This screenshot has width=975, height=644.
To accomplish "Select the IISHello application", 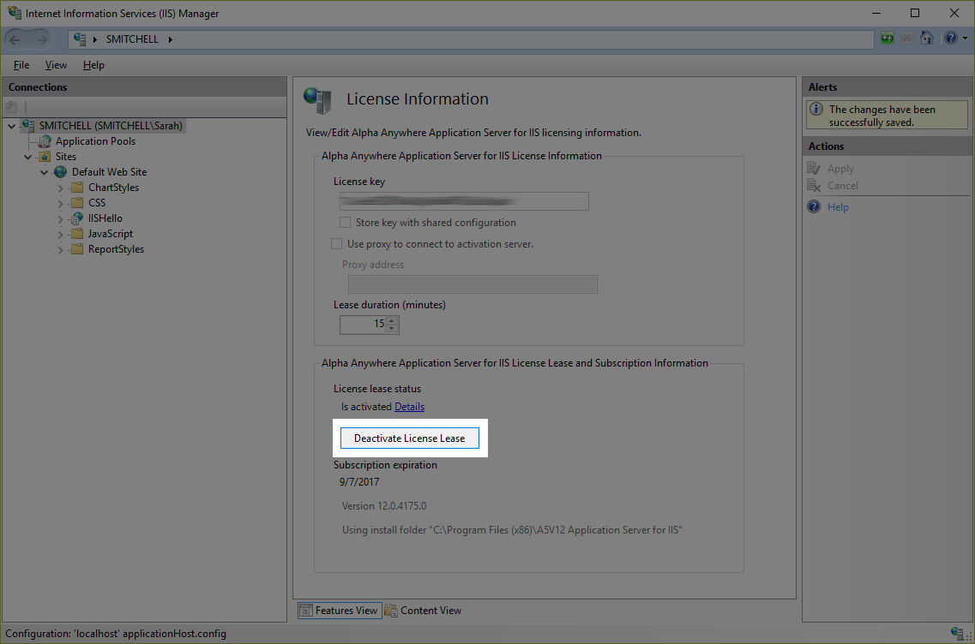I will (105, 218).
